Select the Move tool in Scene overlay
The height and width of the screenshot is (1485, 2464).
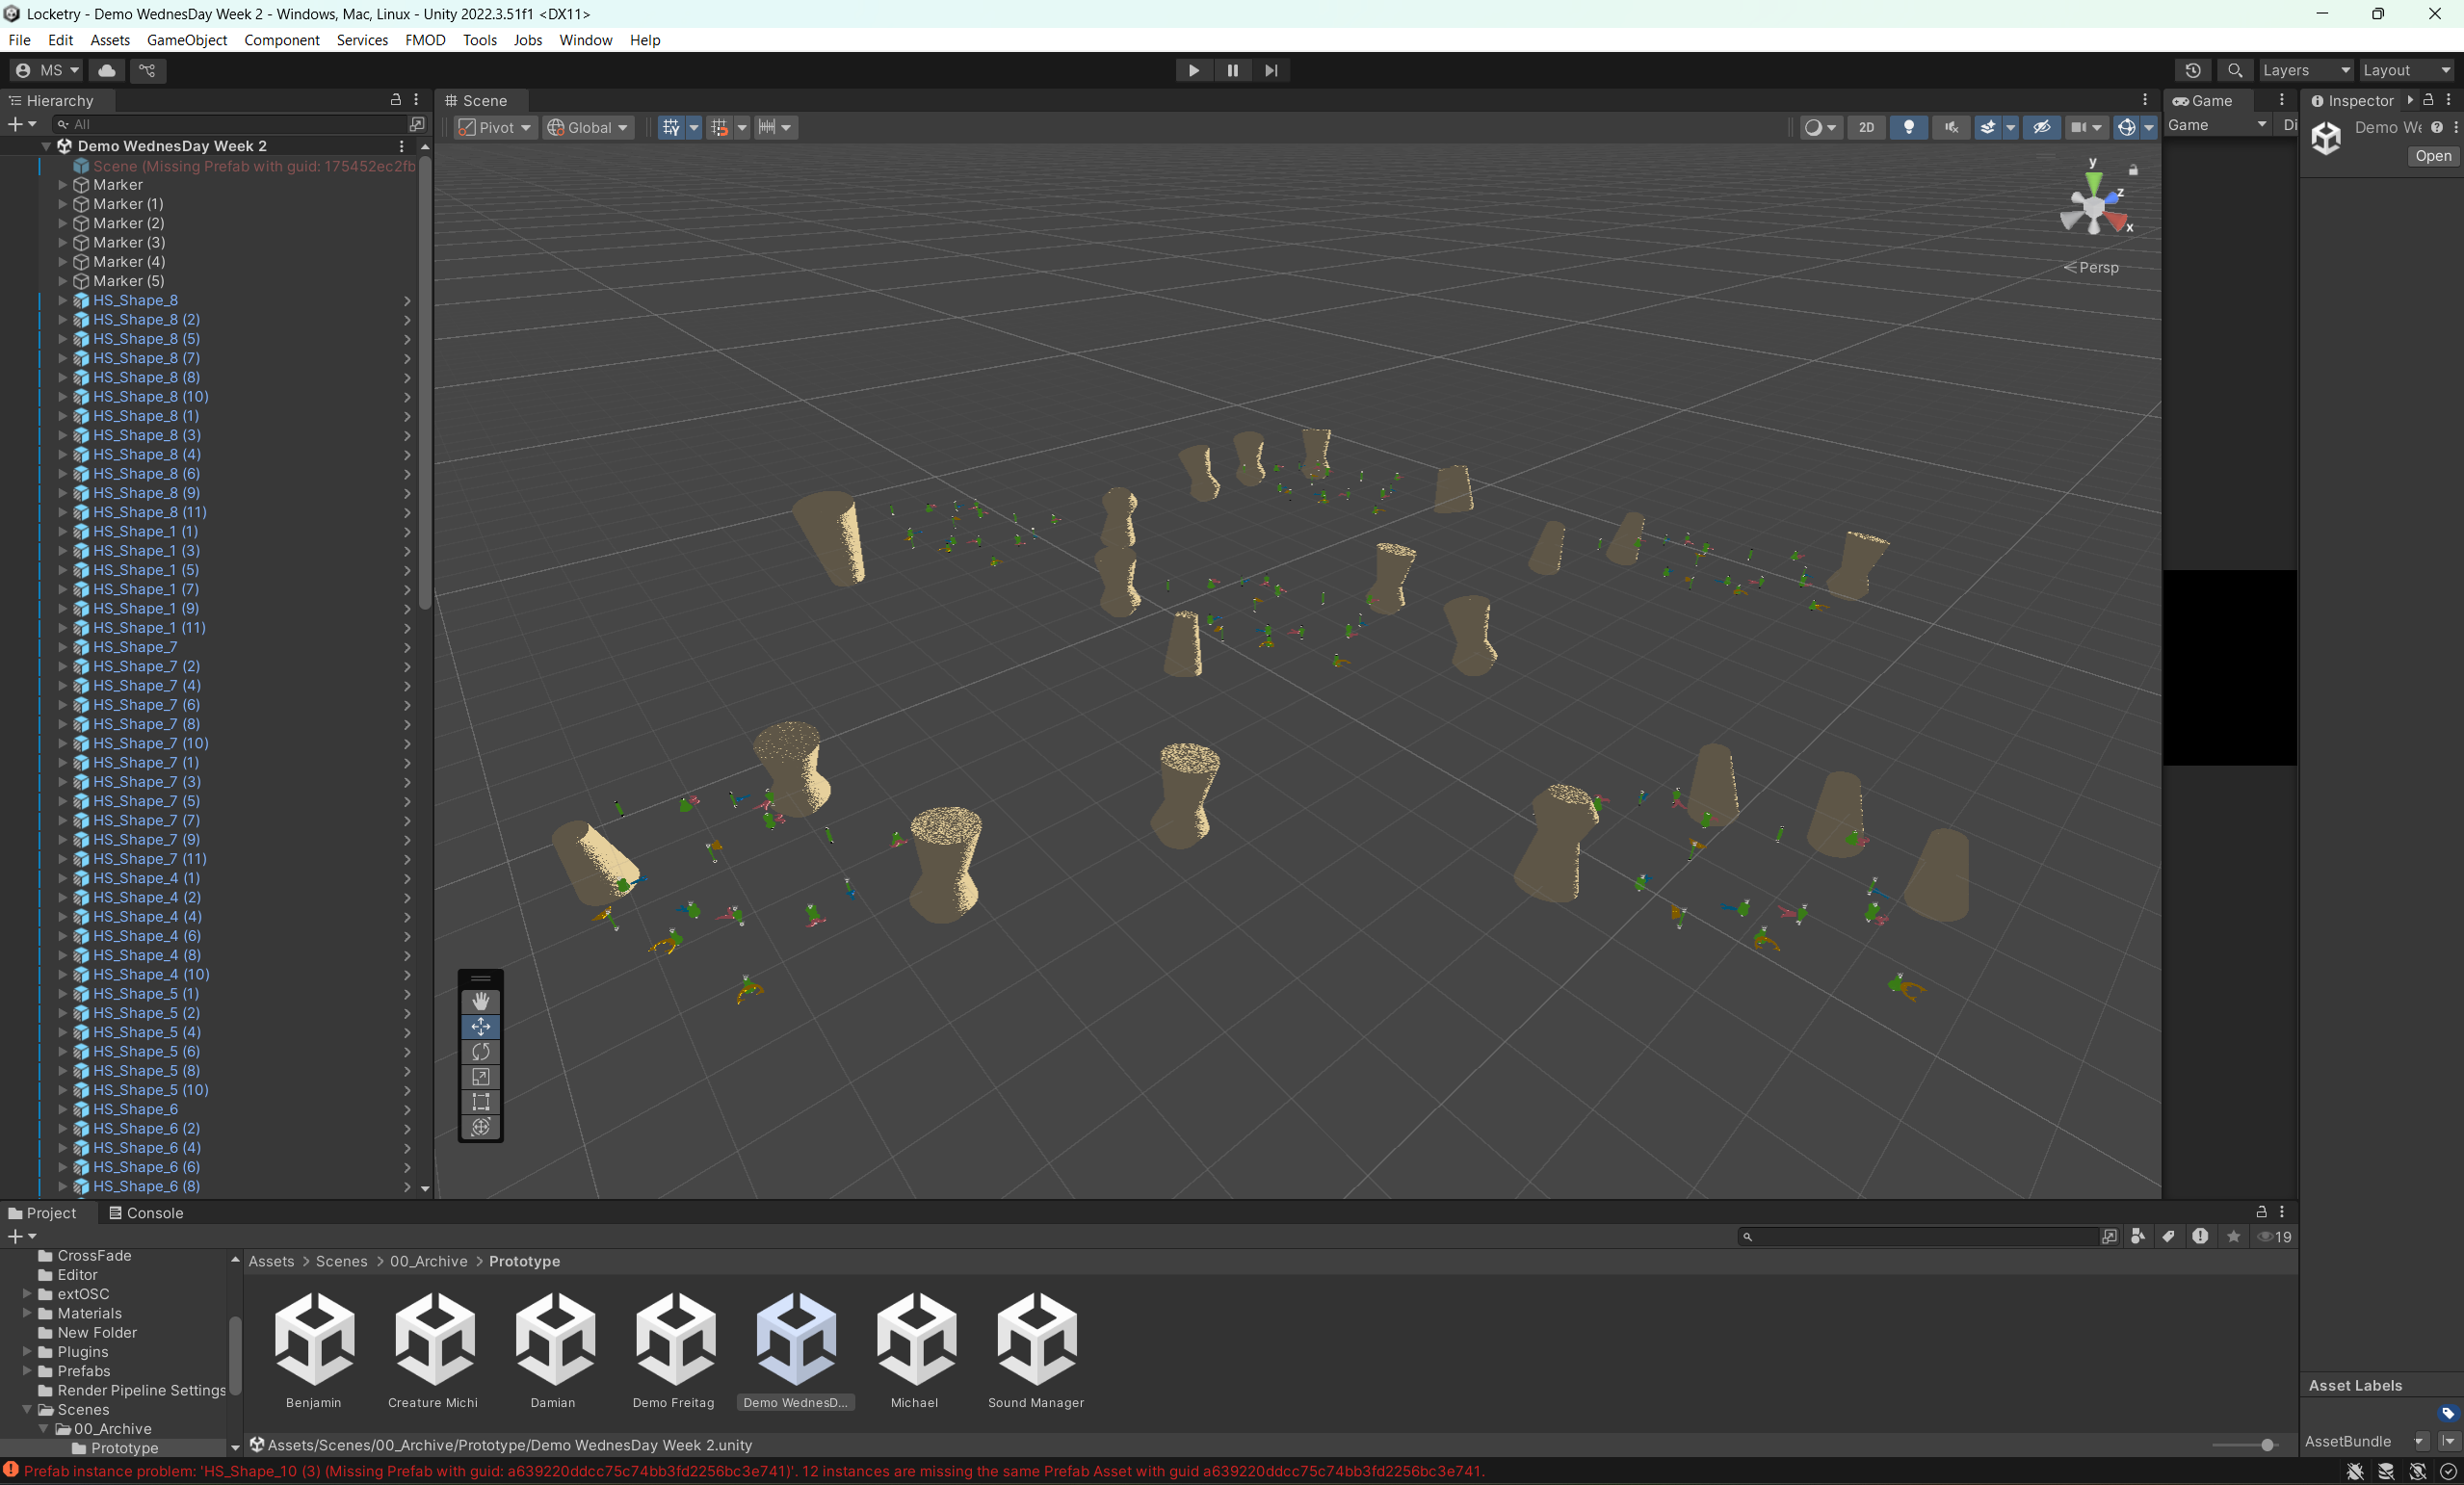click(x=481, y=1026)
